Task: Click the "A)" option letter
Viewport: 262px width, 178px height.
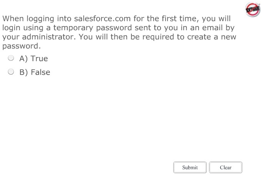Action: click(23, 59)
